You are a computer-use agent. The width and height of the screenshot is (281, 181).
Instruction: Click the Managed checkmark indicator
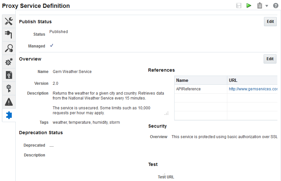click(x=52, y=45)
